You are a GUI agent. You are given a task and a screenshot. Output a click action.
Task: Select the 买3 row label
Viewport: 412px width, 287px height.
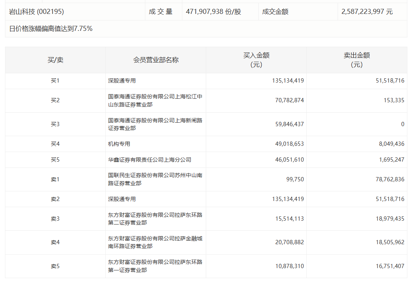click(x=55, y=124)
